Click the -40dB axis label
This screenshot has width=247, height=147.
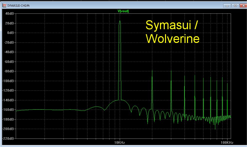point(9,52)
